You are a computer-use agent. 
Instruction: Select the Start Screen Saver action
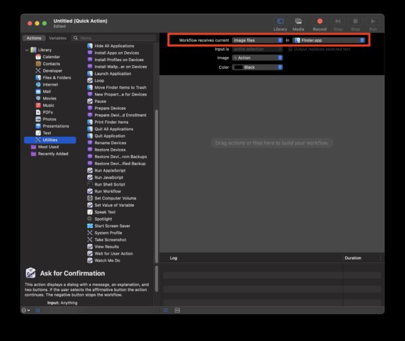coord(112,225)
